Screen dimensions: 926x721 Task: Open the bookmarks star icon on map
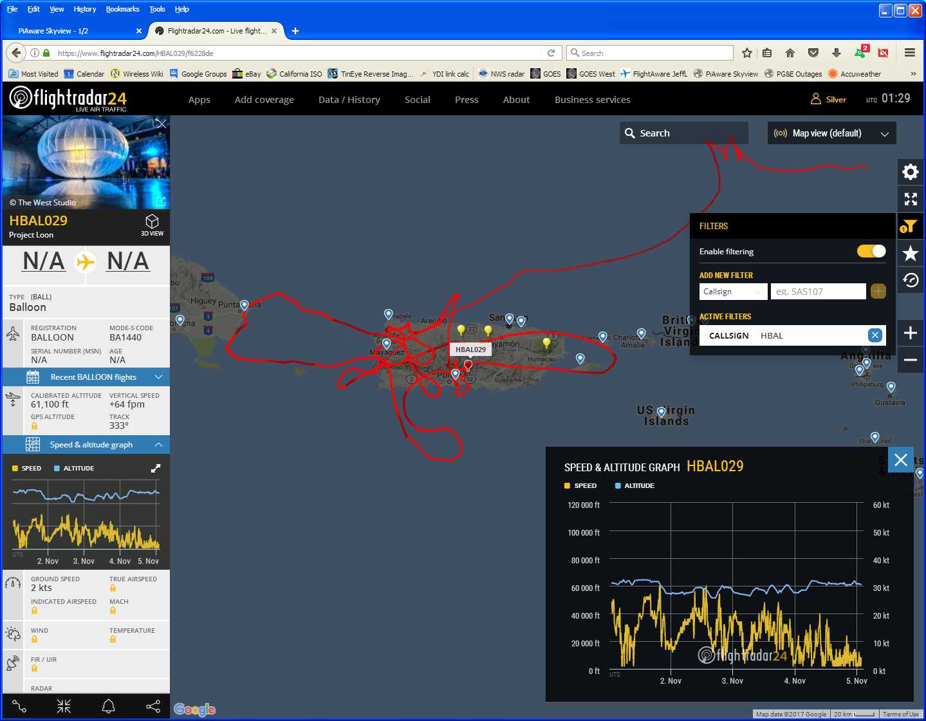910,254
